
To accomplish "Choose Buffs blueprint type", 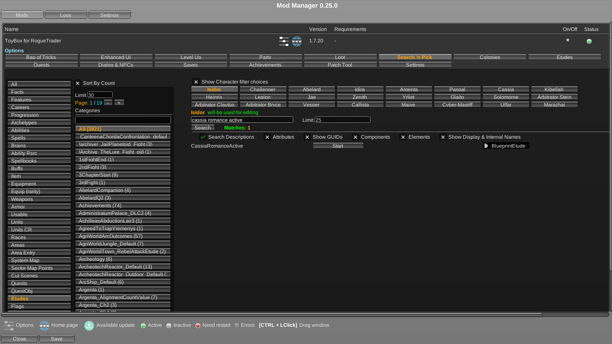I will [39, 168].
